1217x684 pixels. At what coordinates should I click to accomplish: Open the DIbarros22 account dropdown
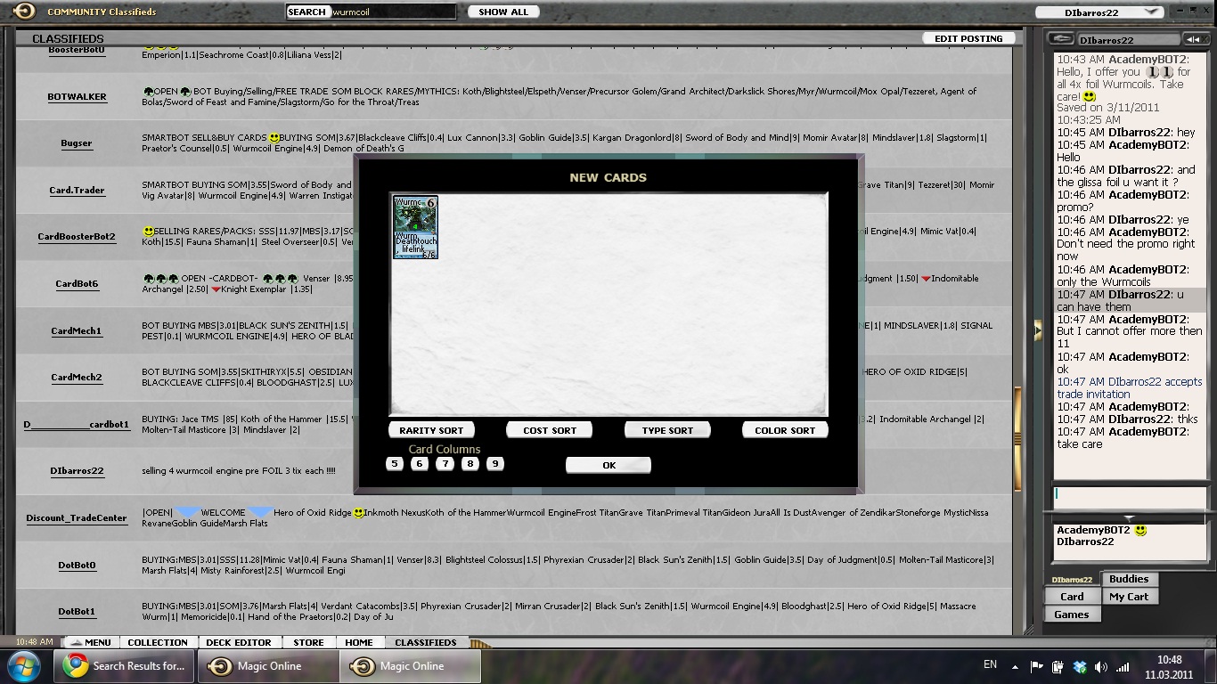pos(1100,12)
